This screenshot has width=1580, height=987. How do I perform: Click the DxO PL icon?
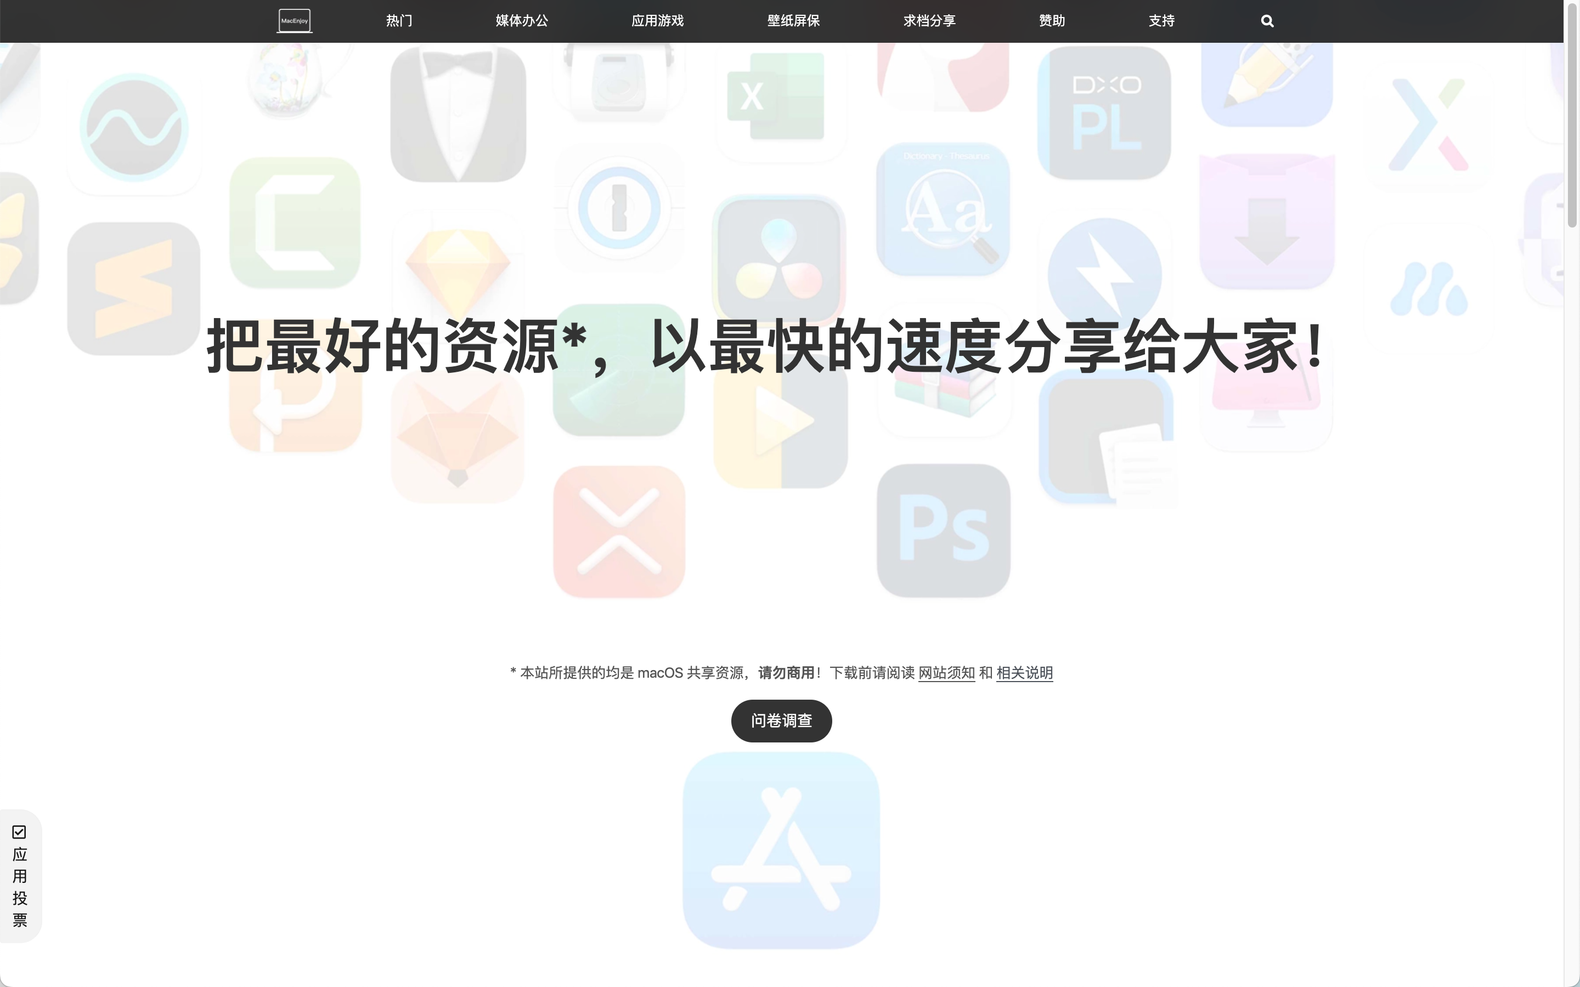1104,112
